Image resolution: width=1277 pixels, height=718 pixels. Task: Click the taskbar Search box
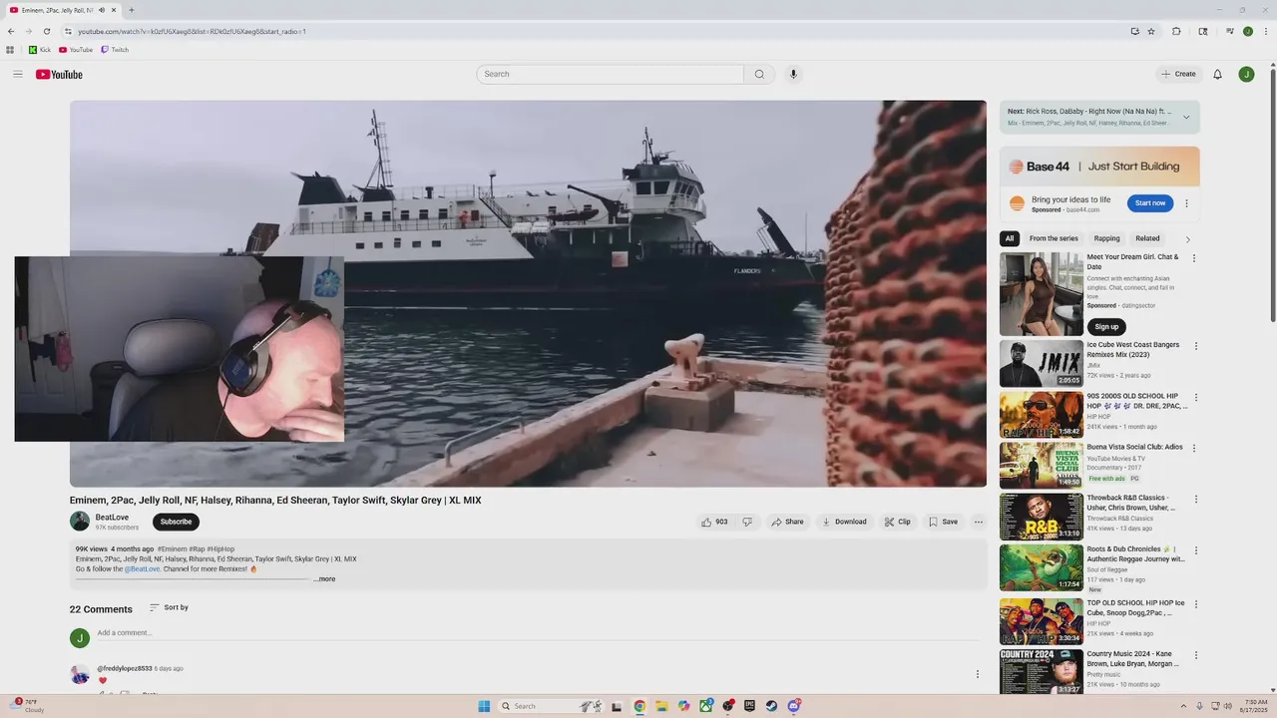click(x=549, y=706)
